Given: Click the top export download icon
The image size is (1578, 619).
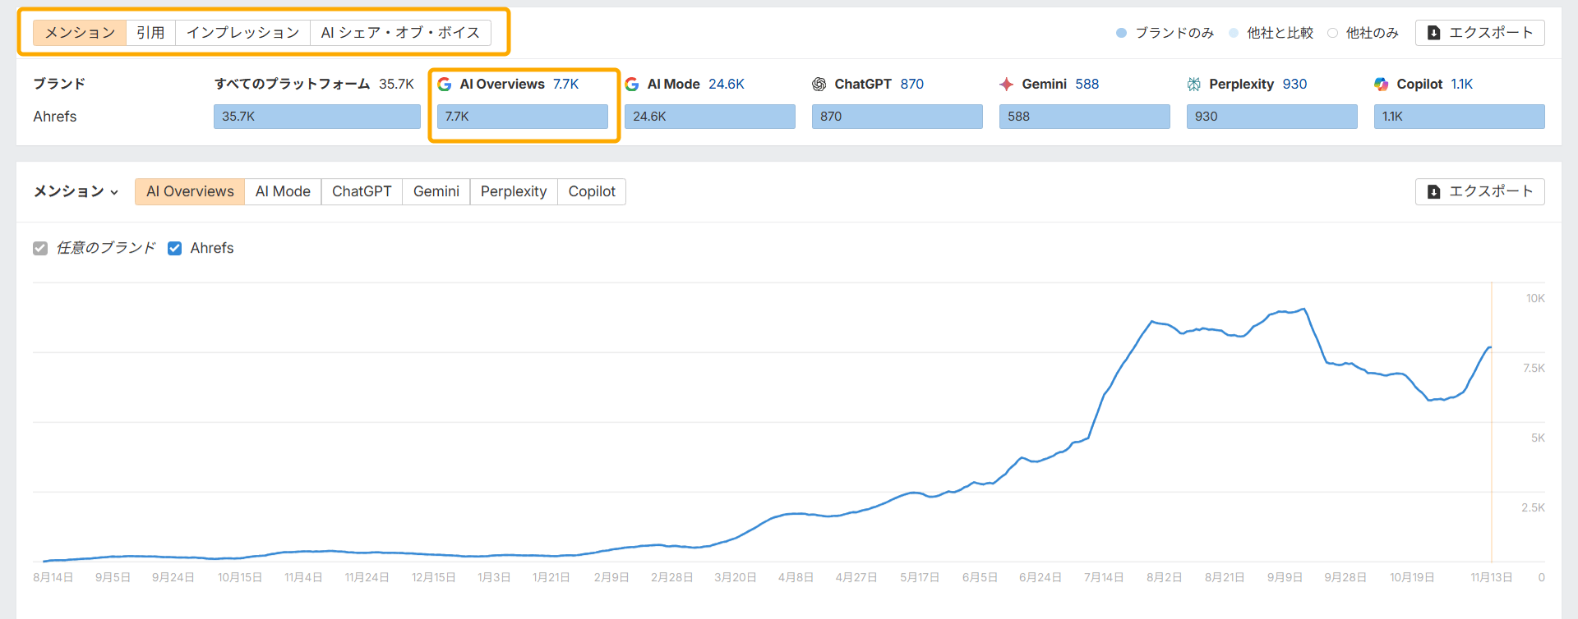Looking at the screenshot, I should [1434, 33].
